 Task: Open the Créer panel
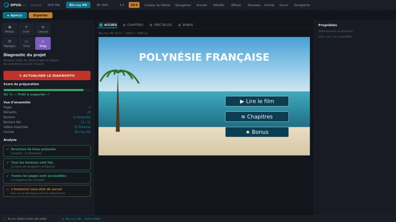click(x=26, y=29)
